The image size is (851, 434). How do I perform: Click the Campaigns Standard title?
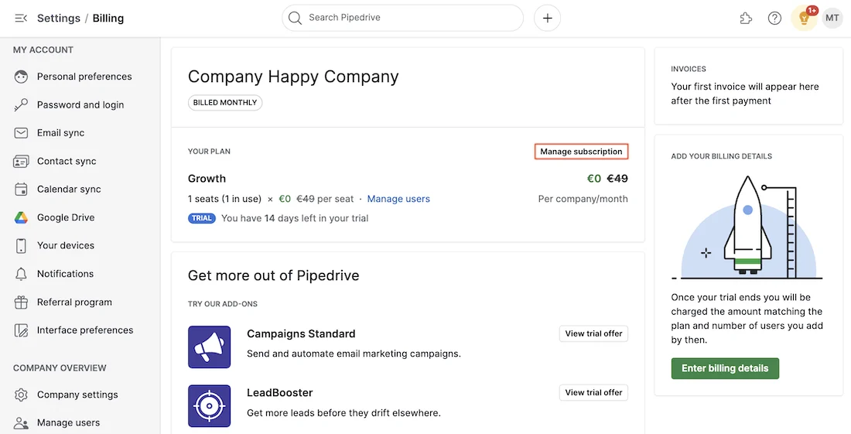[x=301, y=333]
